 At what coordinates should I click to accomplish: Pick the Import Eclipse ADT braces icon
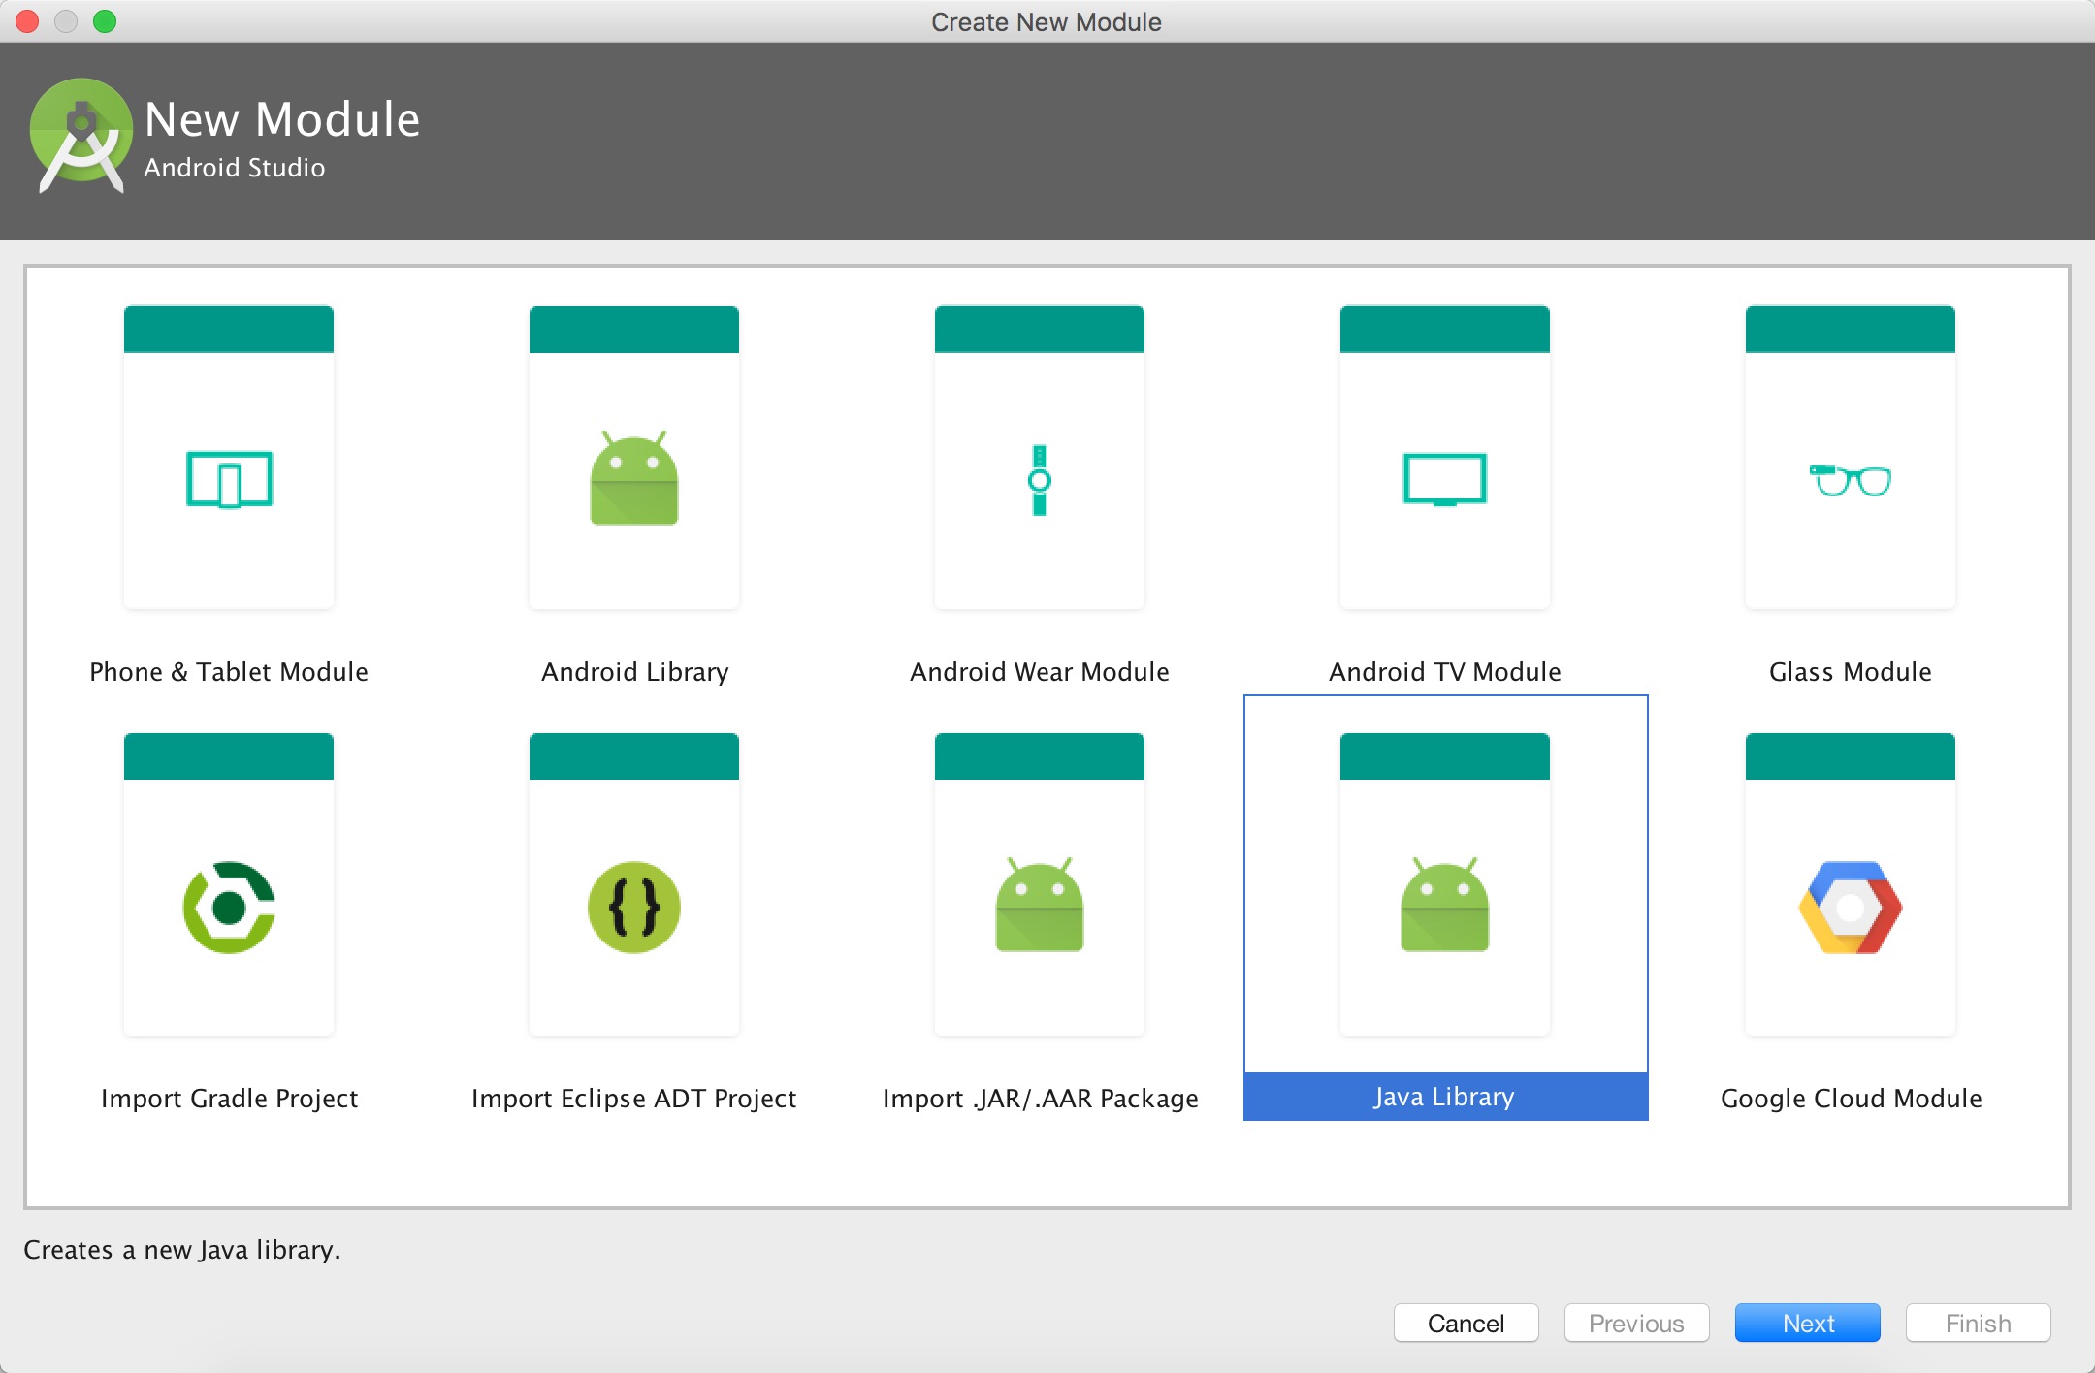pyautogui.click(x=634, y=908)
